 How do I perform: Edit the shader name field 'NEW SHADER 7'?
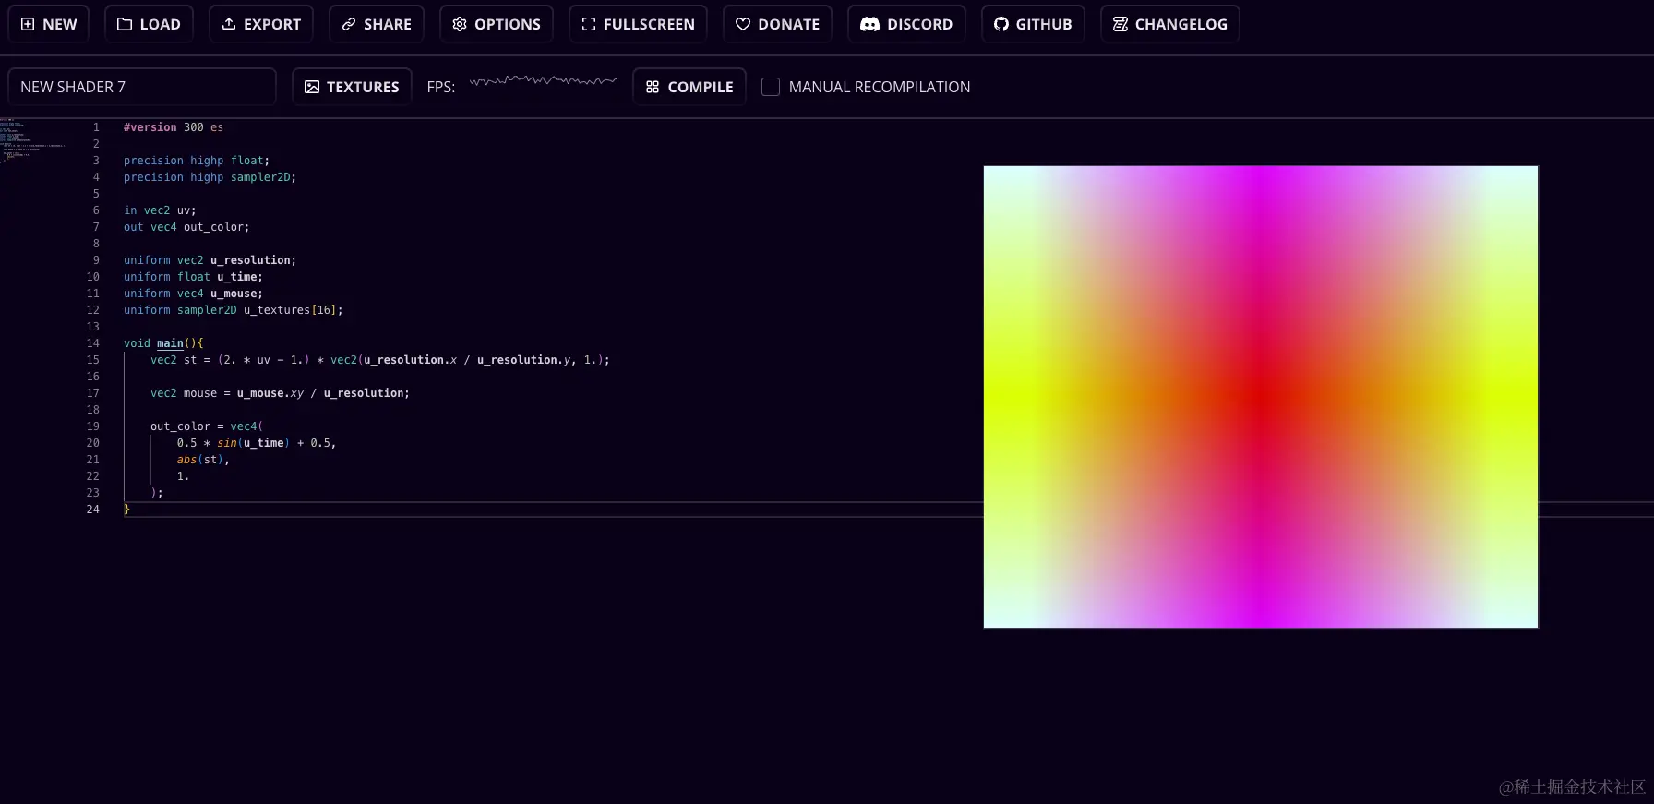tap(142, 87)
